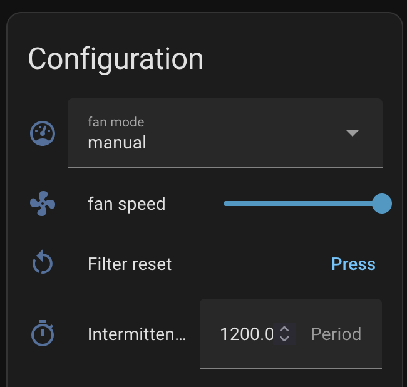Expand fan mode via its dropdown arrow
Viewport: 407px width, 387px height.
tap(353, 133)
